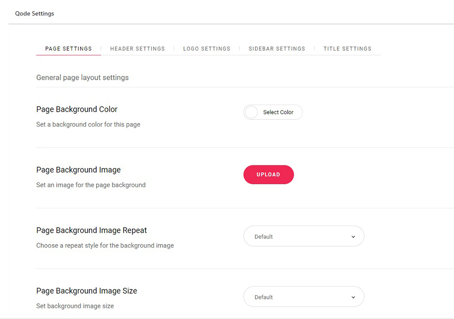Click the Page Background Image label

tap(78, 169)
